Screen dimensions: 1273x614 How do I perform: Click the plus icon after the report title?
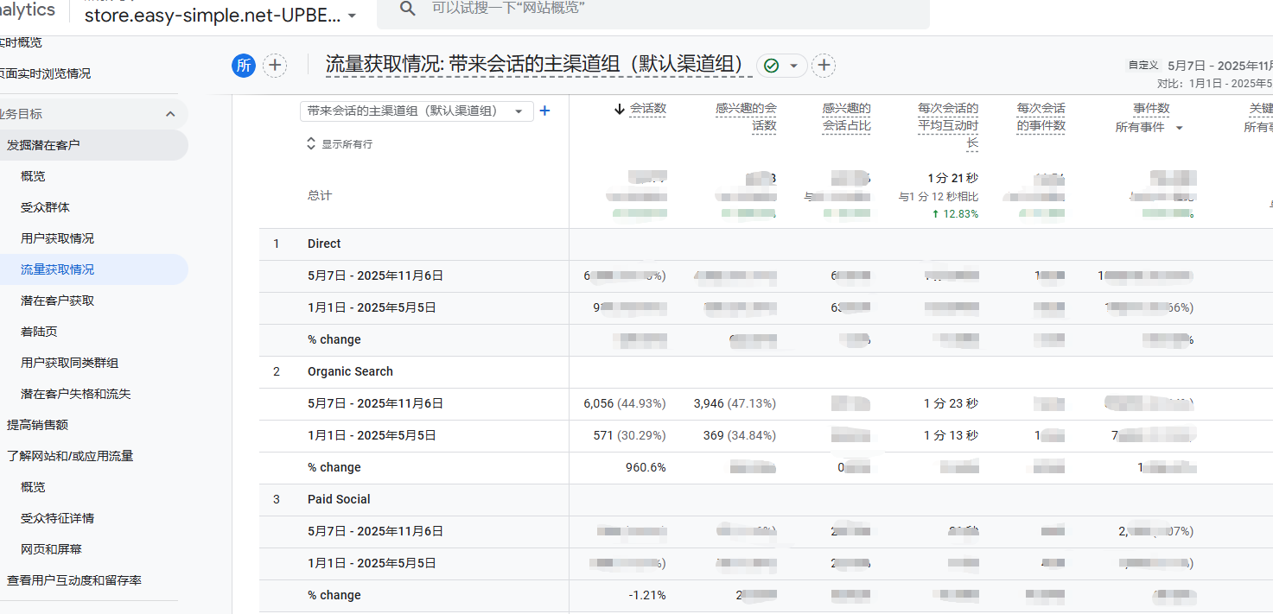(x=824, y=66)
